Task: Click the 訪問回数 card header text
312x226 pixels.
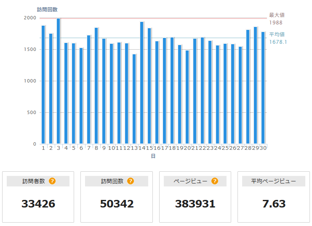Action: point(112,181)
